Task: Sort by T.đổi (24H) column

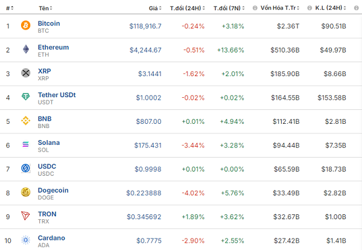Action: [x=187, y=8]
